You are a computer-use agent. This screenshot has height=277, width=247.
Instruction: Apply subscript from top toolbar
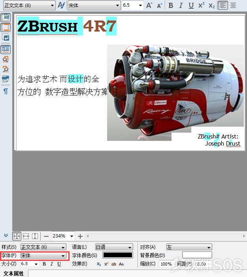(211, 6)
